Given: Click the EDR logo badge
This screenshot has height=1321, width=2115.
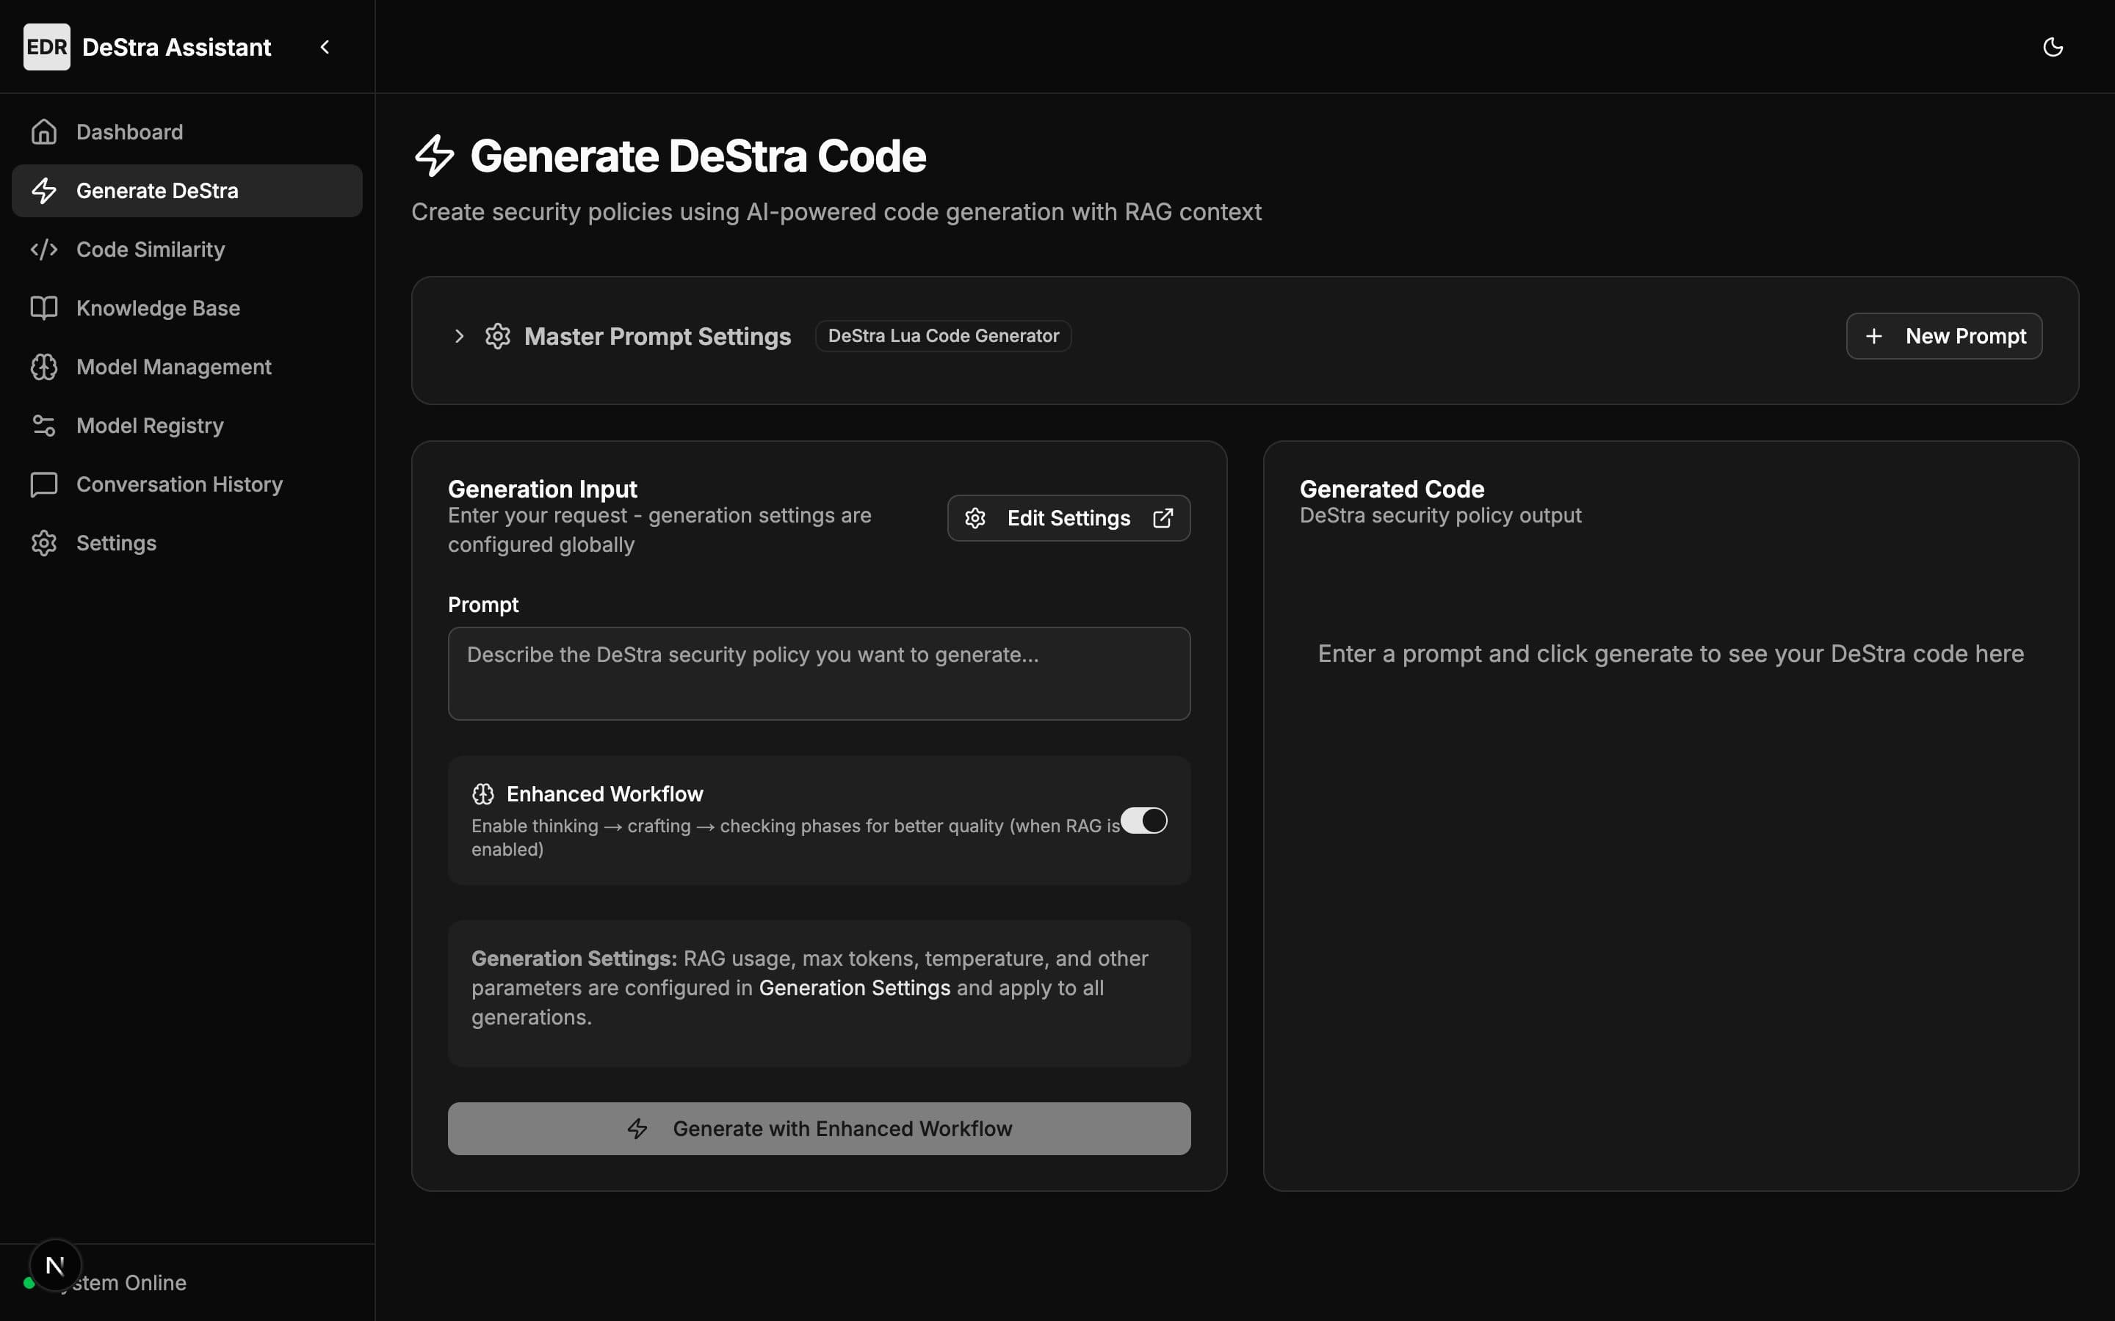Looking at the screenshot, I should [46, 47].
